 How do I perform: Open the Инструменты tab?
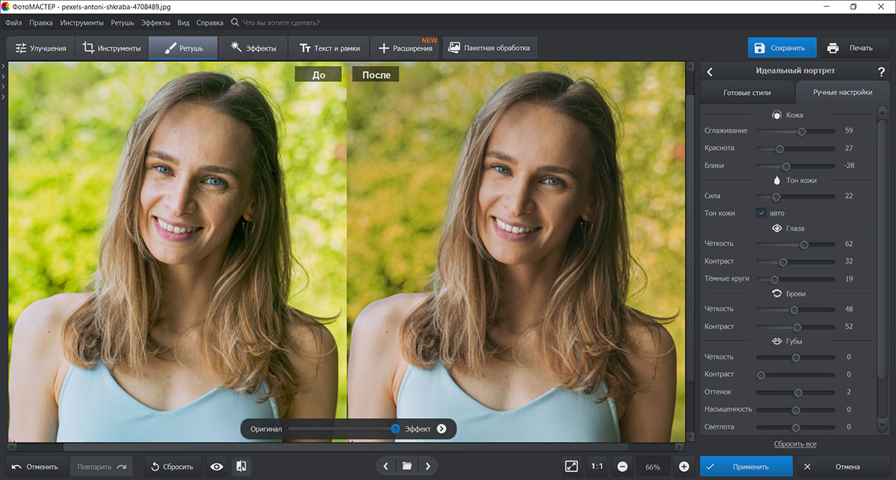pos(111,49)
